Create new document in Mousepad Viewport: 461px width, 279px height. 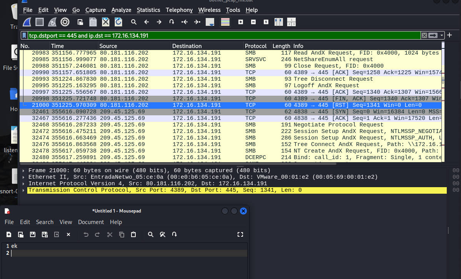[9, 234]
